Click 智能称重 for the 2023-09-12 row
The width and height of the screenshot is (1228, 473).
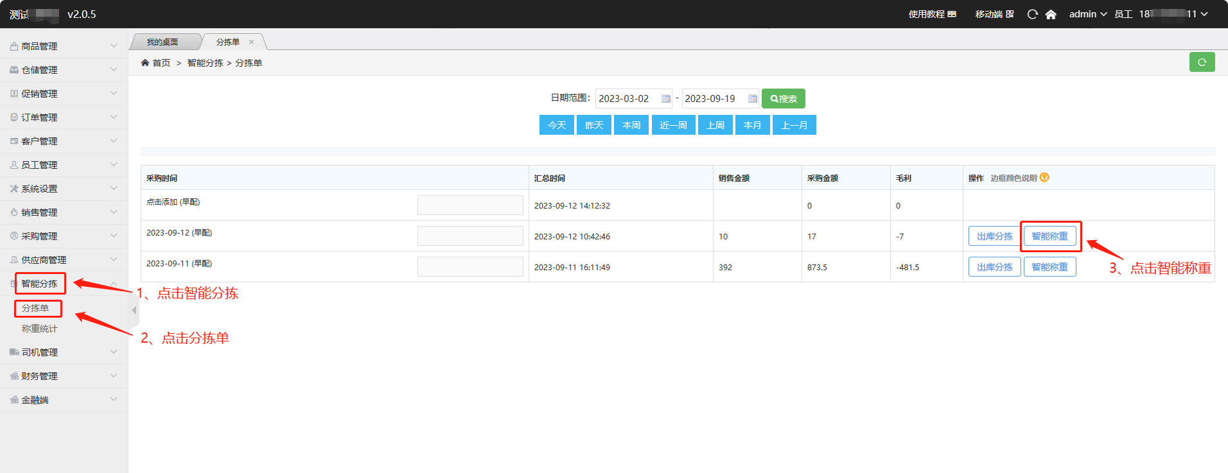pyautogui.click(x=1049, y=236)
